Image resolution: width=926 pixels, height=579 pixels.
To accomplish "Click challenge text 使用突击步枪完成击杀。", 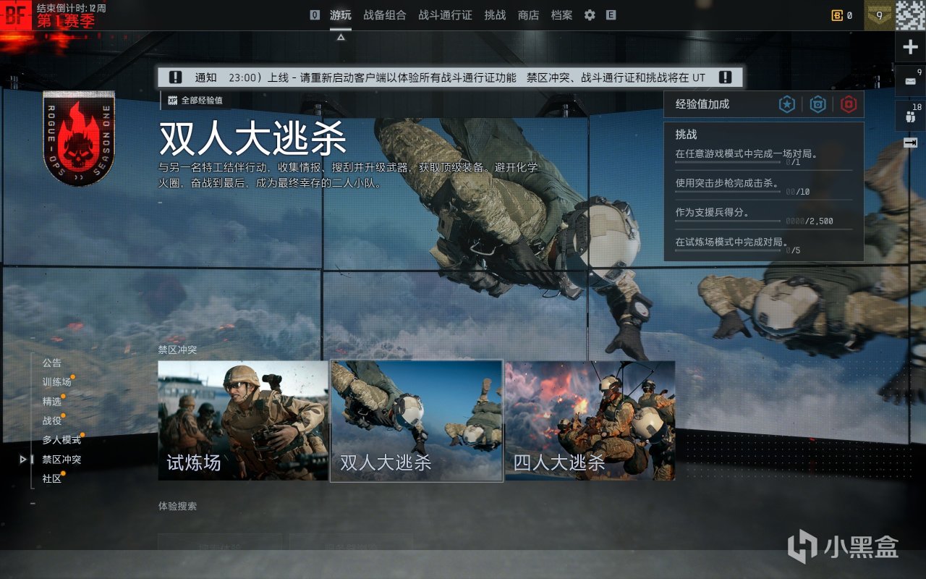I will tap(727, 183).
